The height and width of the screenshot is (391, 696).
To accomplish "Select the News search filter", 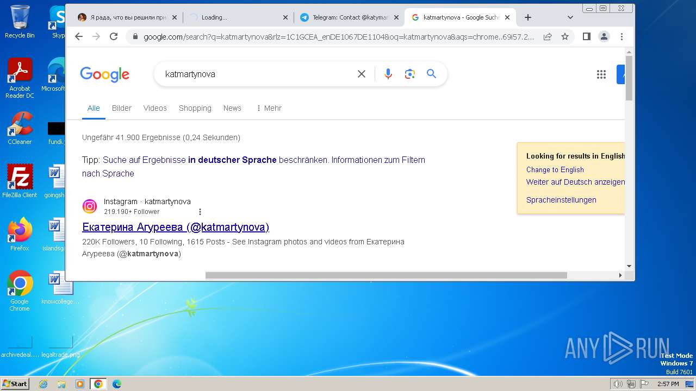I will click(232, 108).
